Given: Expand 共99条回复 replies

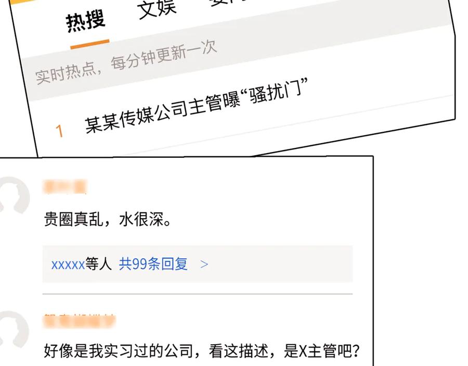Looking at the screenshot, I should tap(153, 264).
